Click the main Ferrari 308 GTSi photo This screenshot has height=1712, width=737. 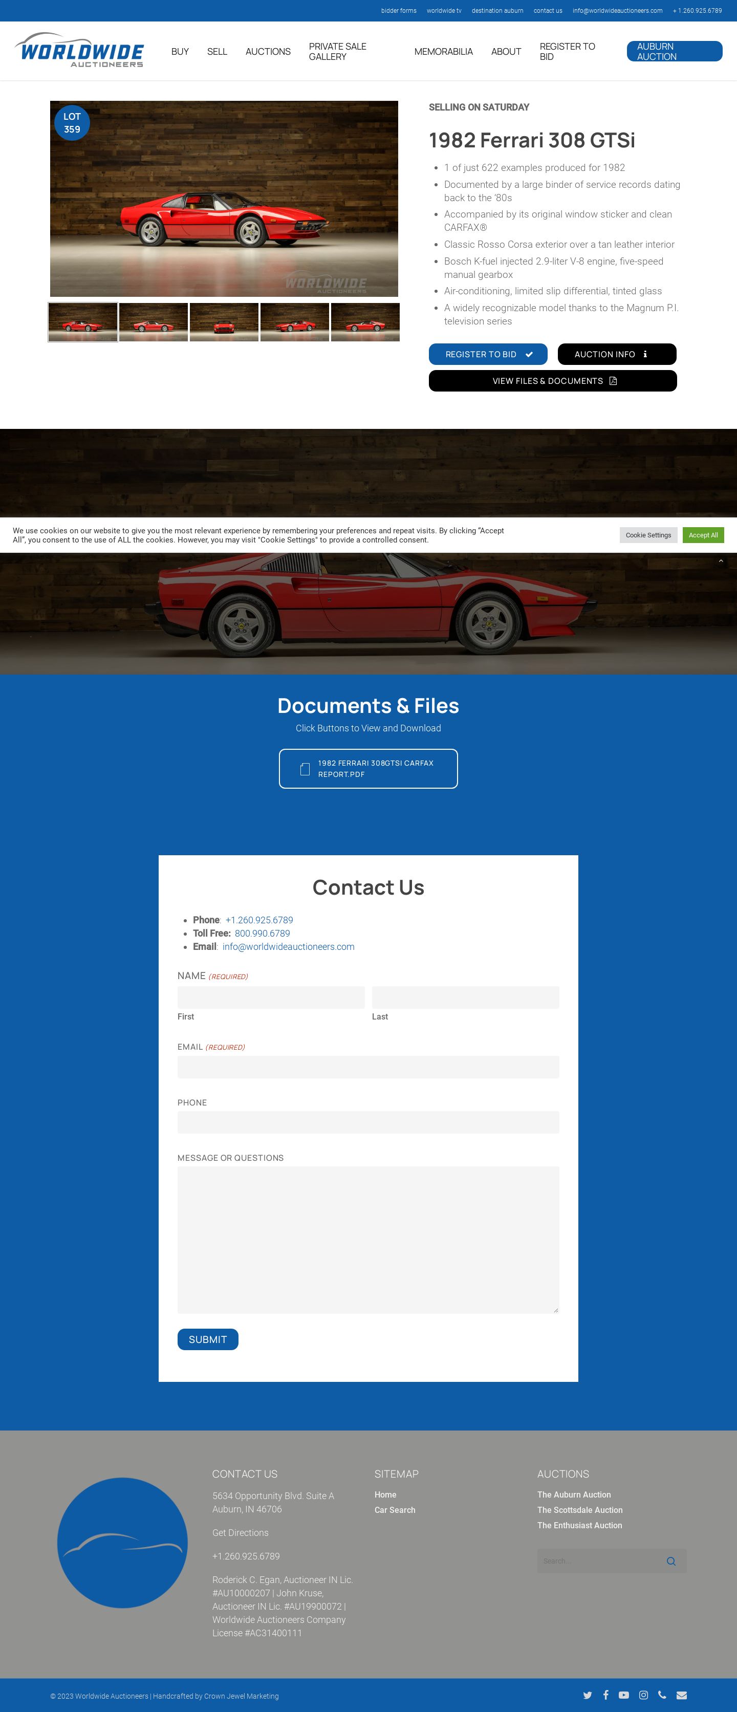pyautogui.click(x=224, y=199)
